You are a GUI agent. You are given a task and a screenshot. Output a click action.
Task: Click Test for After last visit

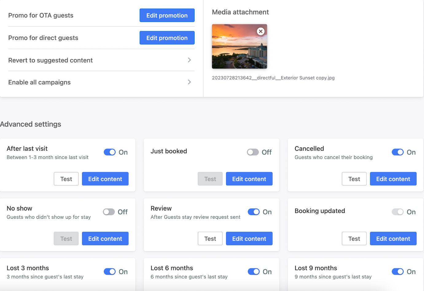coord(66,179)
